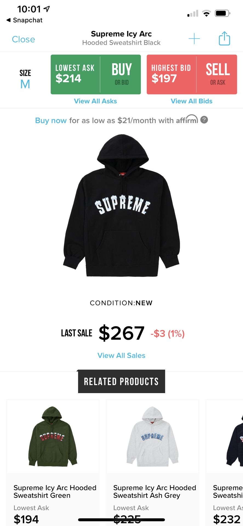The height and width of the screenshot is (526, 243).
Task: Tap the plus icon to follow item
Action: (194, 39)
